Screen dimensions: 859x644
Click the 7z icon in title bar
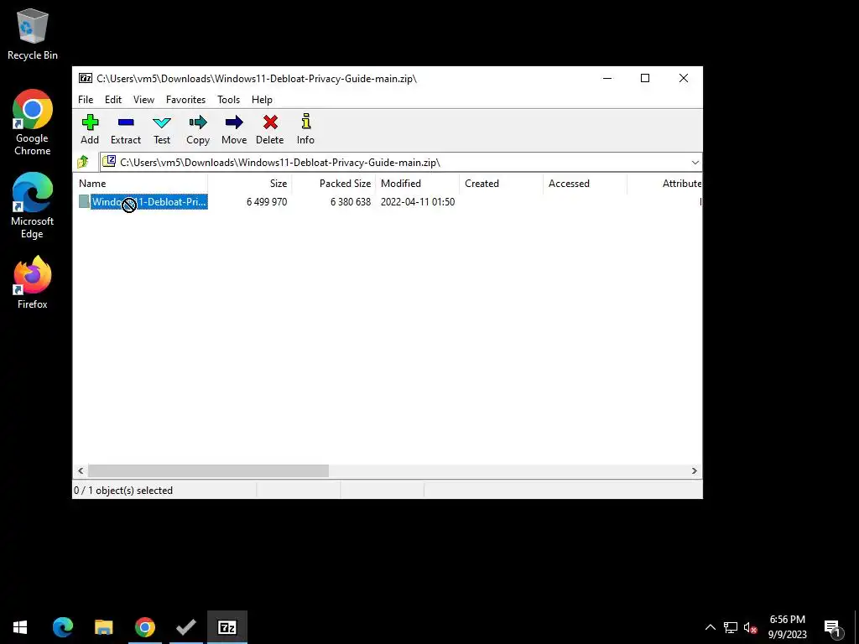[x=85, y=78]
